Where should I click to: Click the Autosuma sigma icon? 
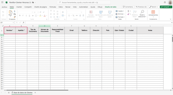tap(128, 11)
